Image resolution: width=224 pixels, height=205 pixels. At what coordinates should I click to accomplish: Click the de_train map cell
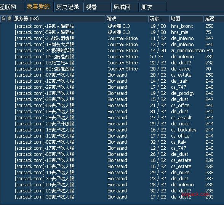[x=180, y=81]
